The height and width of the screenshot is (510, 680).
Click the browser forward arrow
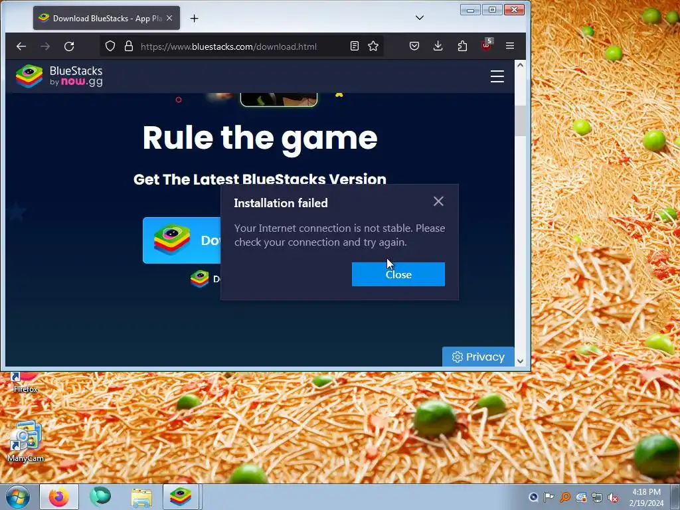[45, 46]
